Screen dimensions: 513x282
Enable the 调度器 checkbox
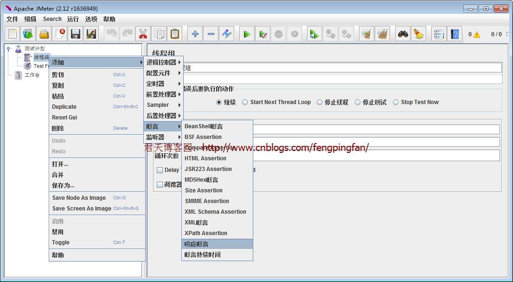160,185
